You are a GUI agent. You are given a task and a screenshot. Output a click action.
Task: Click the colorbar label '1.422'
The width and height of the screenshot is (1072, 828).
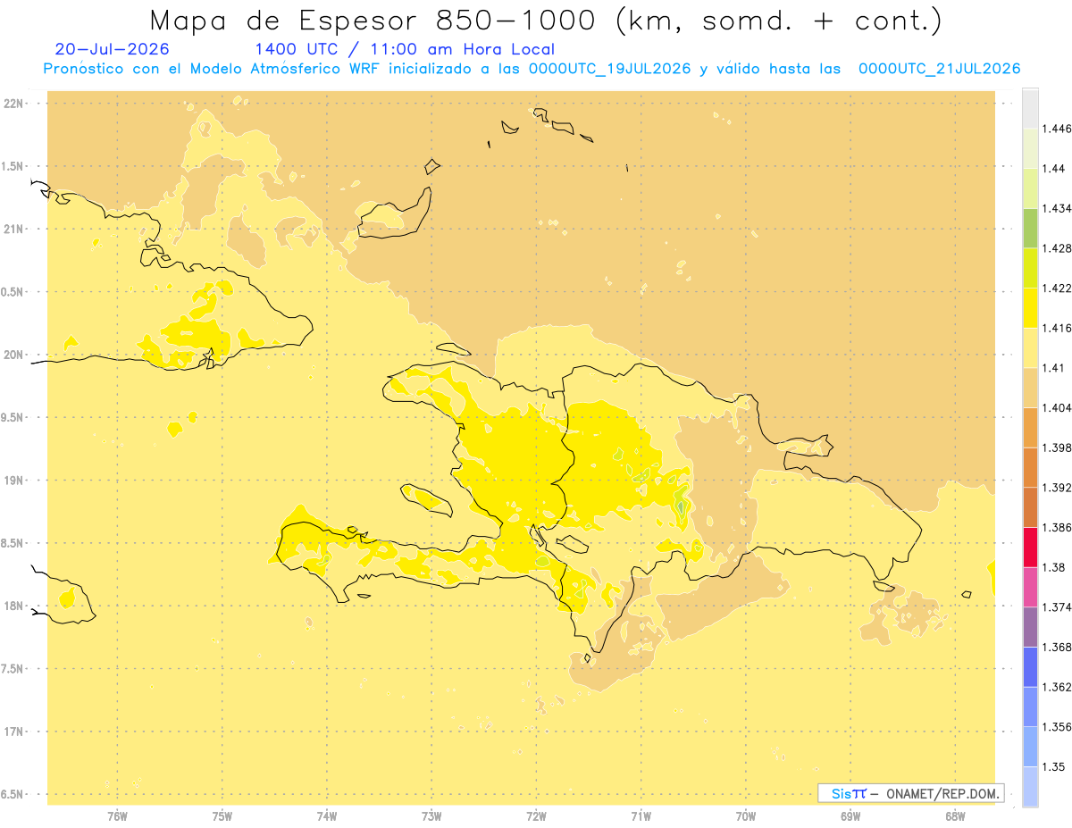1056,288
